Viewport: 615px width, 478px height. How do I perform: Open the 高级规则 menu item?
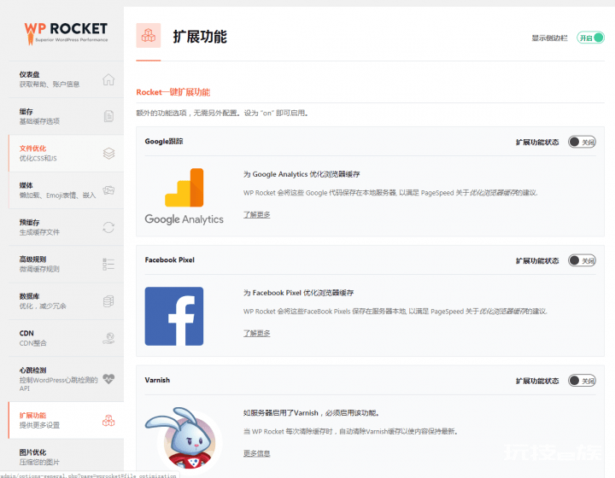[66, 264]
